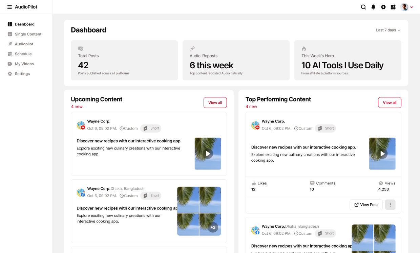Click the search icon in top bar
Image resolution: width=420 pixels, height=253 pixels.
coord(363,7)
